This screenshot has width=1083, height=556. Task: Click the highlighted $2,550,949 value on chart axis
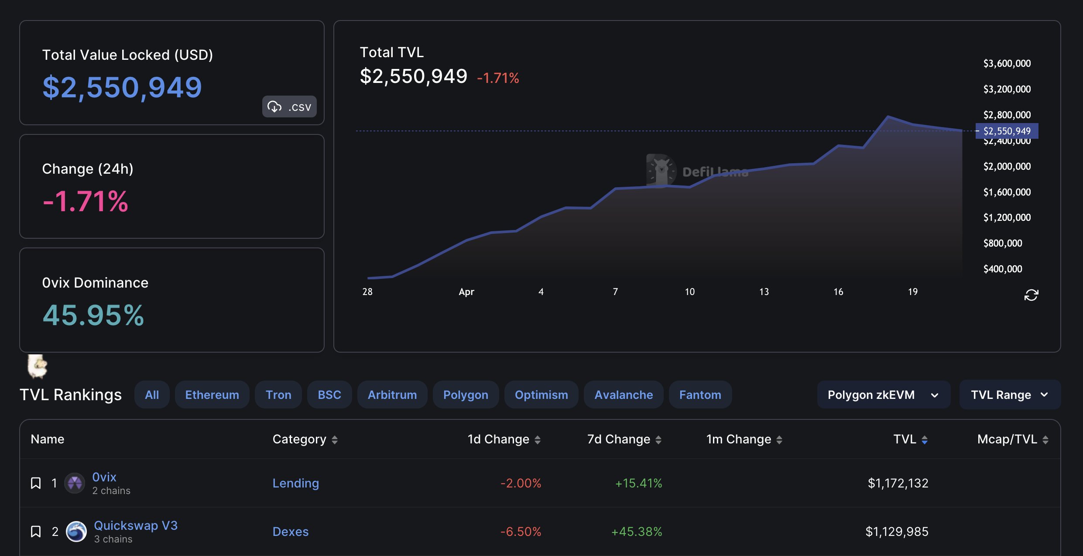pos(1006,130)
